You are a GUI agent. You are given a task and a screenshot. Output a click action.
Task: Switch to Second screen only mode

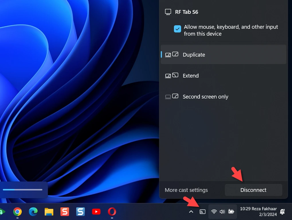(x=223, y=97)
